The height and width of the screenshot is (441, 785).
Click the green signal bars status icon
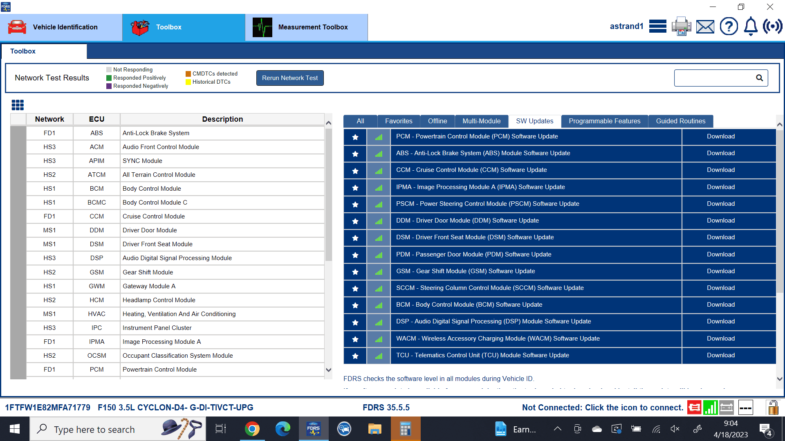tap(711, 407)
